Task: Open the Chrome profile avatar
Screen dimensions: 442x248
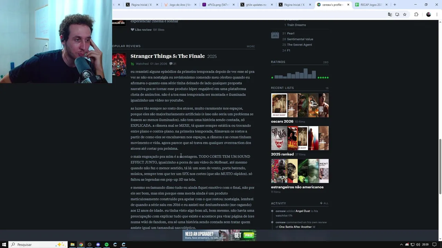Action: point(429,14)
